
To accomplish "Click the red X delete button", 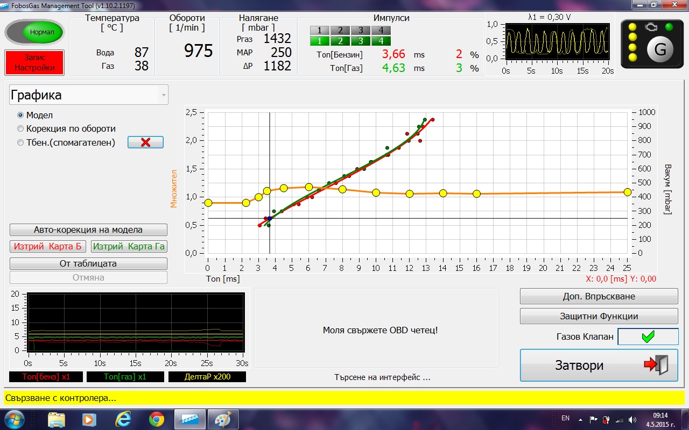I will 145,142.
